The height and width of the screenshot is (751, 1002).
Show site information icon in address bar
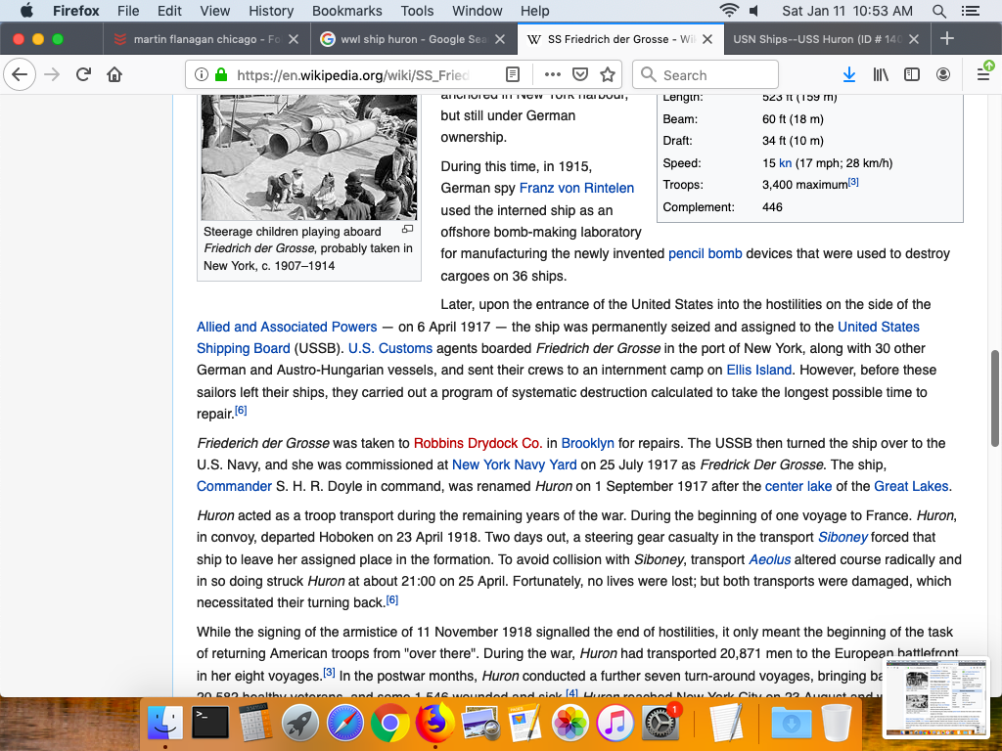pyautogui.click(x=201, y=75)
